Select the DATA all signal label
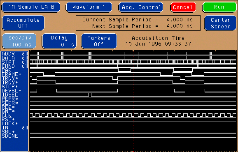The width and height of the screenshot is (238, 152). pyautogui.click(x=15, y=58)
